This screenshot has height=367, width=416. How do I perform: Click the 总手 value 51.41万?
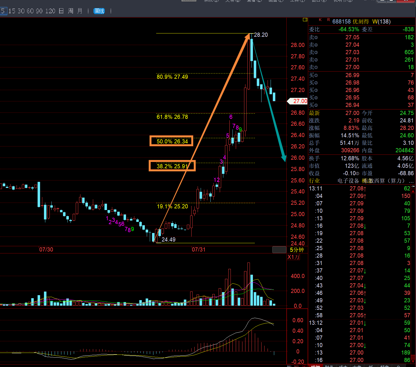point(350,143)
